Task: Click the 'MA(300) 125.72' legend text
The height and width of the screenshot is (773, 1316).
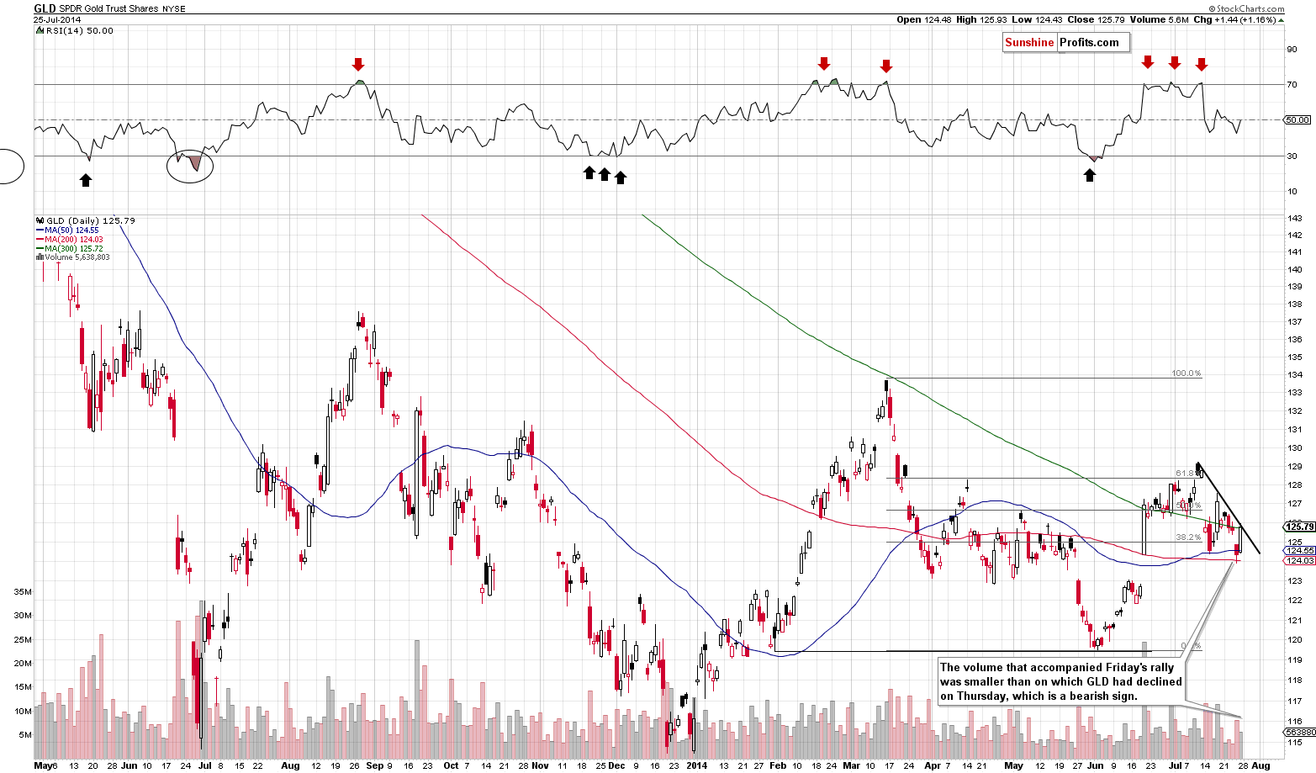Action: pyautogui.click(x=75, y=249)
